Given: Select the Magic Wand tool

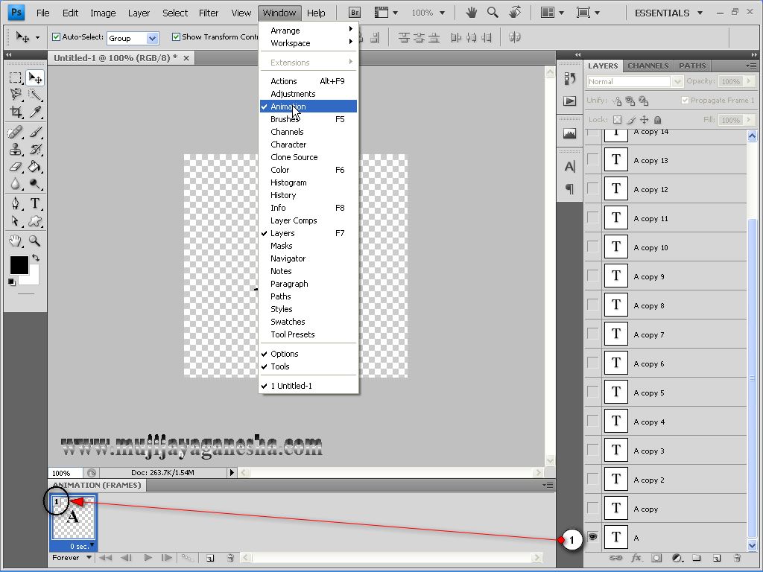Looking at the screenshot, I should tap(35, 95).
